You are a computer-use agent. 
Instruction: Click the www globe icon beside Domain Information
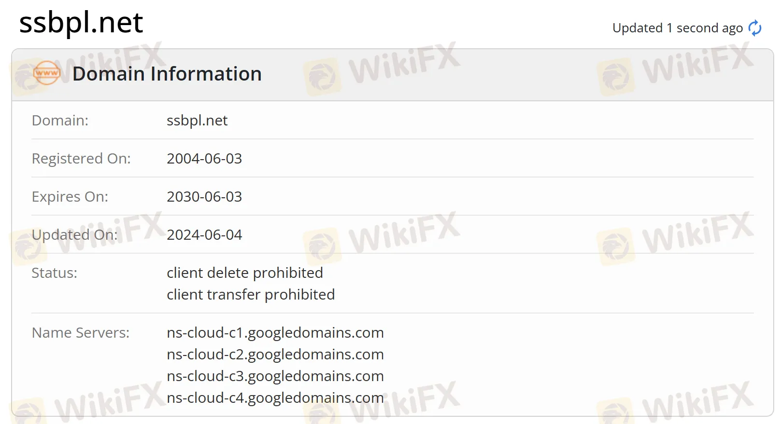click(x=46, y=73)
